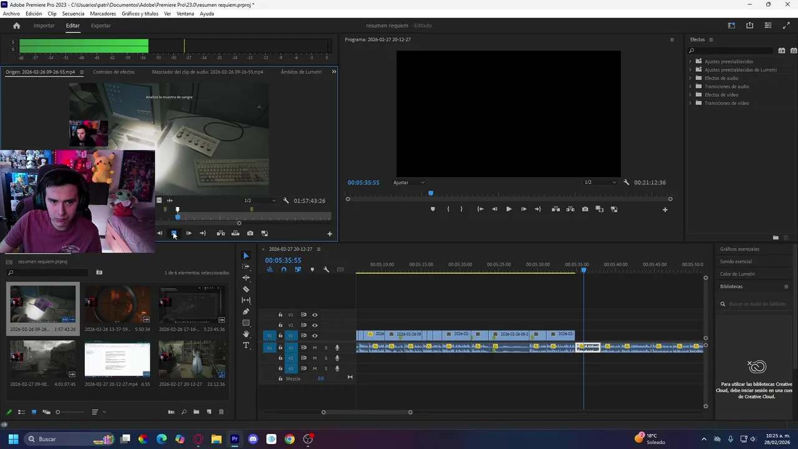Enable voice-over record on track A1

pyautogui.click(x=337, y=347)
